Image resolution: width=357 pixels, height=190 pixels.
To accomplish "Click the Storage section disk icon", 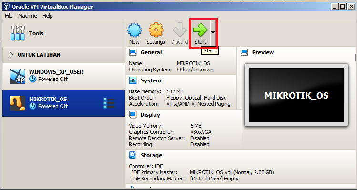I will tap(133, 155).
